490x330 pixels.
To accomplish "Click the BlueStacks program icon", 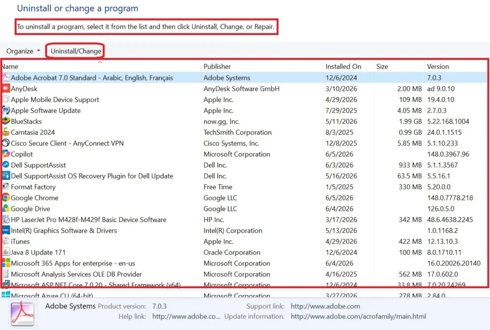I will [6, 121].
